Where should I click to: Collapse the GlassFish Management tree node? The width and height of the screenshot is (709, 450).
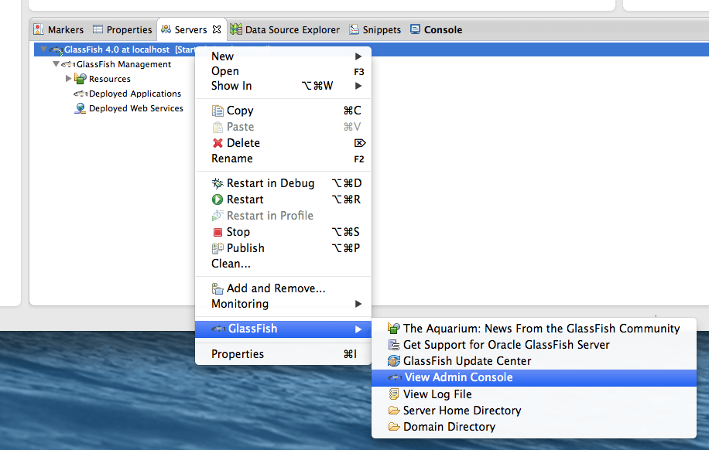click(x=56, y=64)
